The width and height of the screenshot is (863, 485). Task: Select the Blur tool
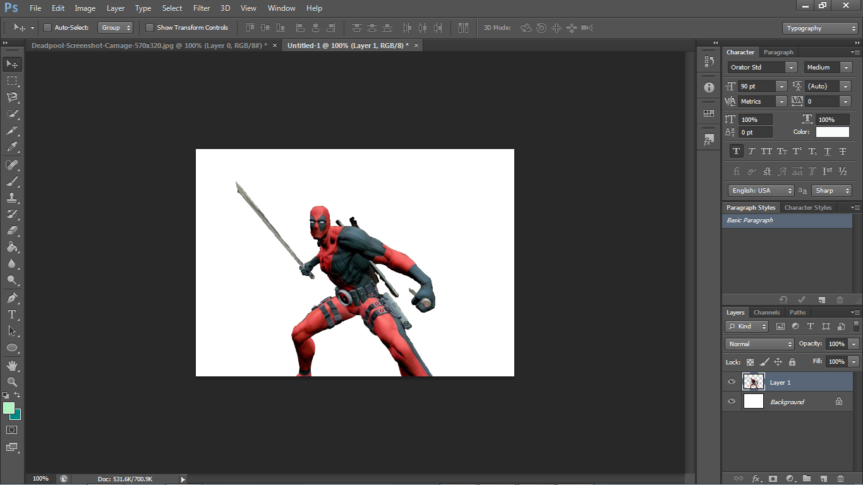(12, 263)
